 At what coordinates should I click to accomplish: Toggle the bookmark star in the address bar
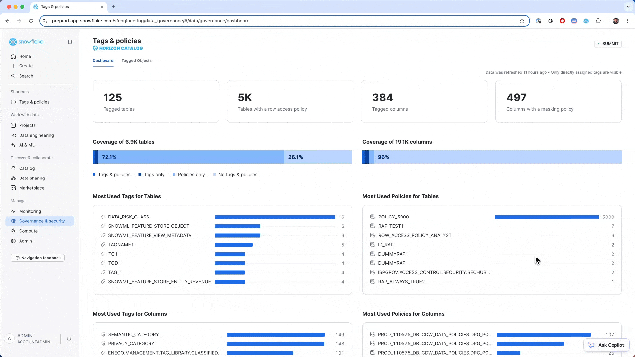522,20
